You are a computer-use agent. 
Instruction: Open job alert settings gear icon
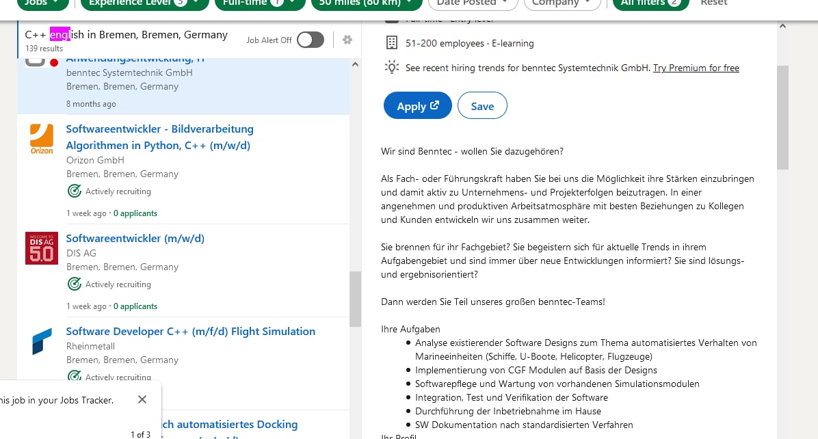click(347, 40)
